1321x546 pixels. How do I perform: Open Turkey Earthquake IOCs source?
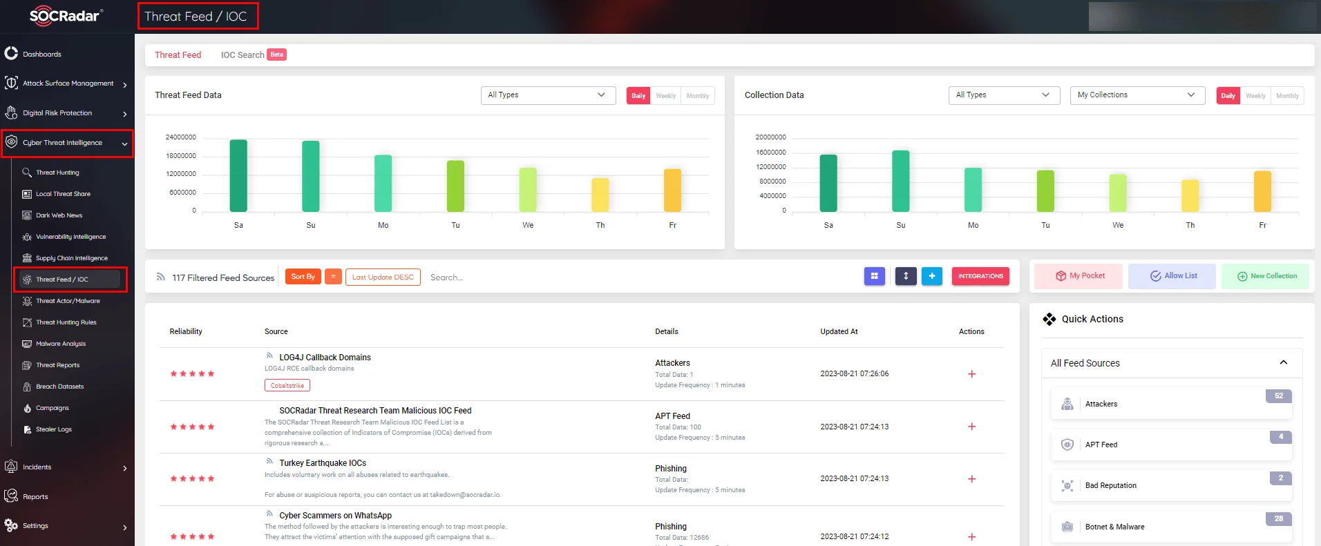click(x=323, y=463)
